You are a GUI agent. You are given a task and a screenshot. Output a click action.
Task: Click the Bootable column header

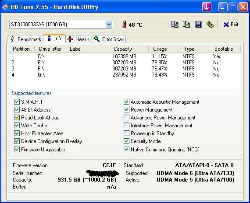click(x=225, y=49)
